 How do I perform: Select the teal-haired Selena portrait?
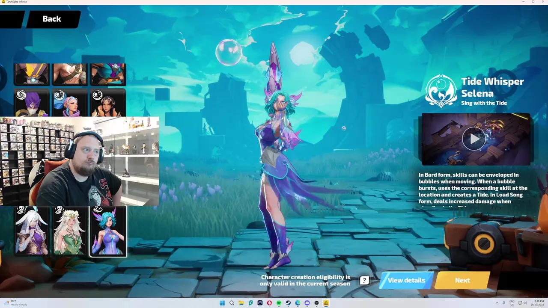[x=107, y=231]
